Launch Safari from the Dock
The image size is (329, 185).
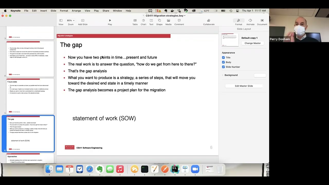point(90,169)
